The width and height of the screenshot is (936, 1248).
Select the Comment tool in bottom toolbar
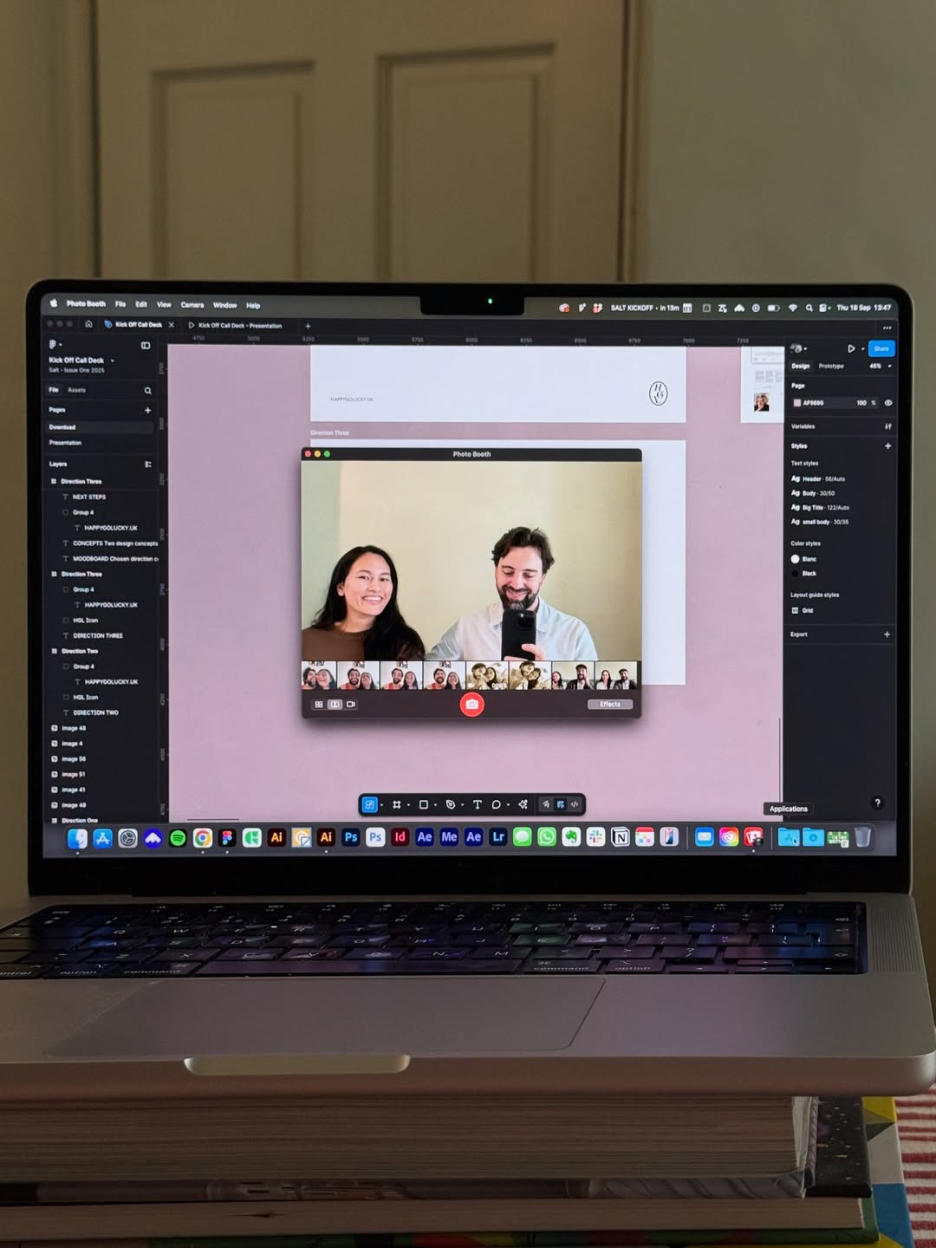click(496, 805)
